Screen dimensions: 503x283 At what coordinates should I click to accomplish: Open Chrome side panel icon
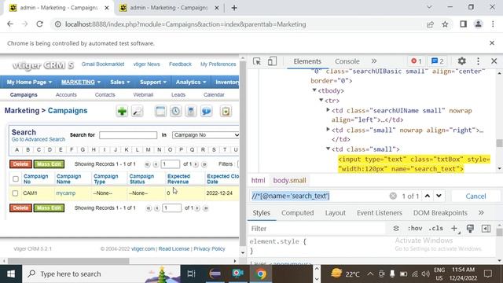tap(463, 24)
